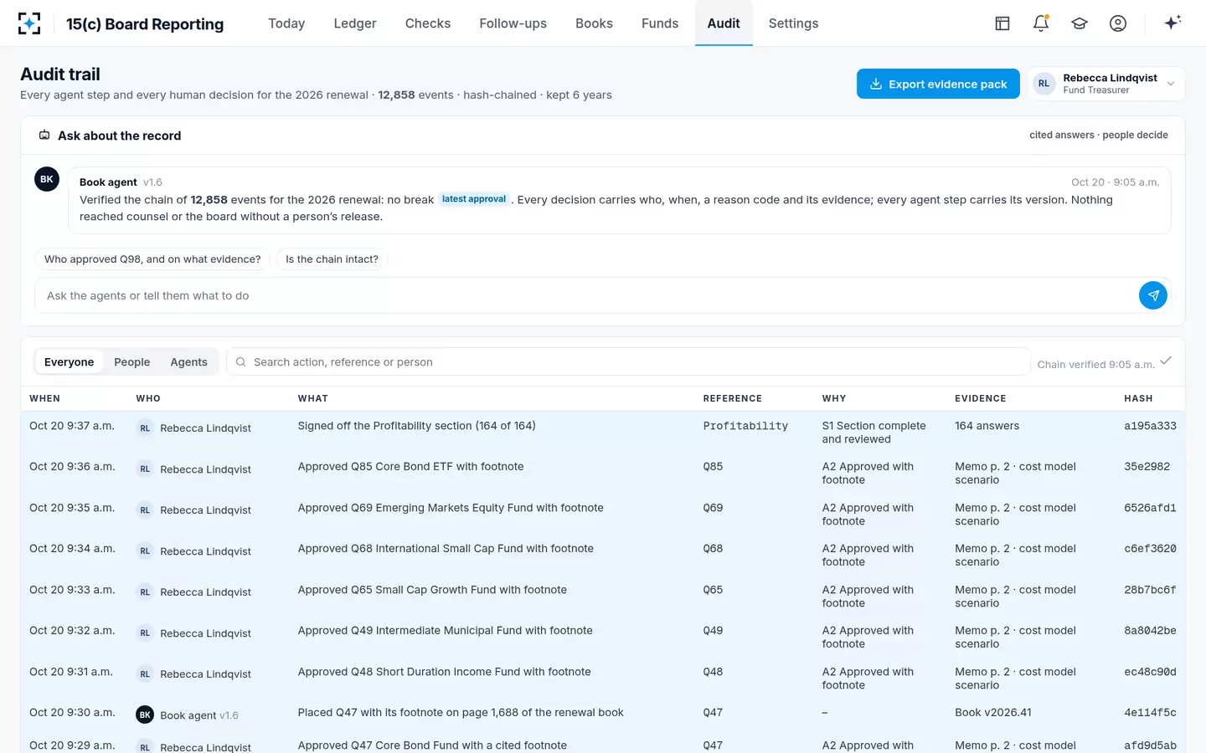Click the BK avatar in the Q47 placed row
This screenshot has height=753, width=1206.
coord(145,715)
